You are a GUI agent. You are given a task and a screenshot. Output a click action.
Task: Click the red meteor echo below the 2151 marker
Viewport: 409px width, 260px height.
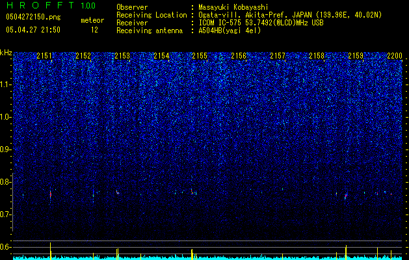coord(51,194)
